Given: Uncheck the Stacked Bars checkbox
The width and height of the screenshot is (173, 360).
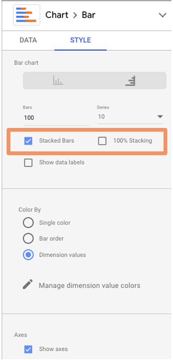Looking at the screenshot, I should [28, 141].
